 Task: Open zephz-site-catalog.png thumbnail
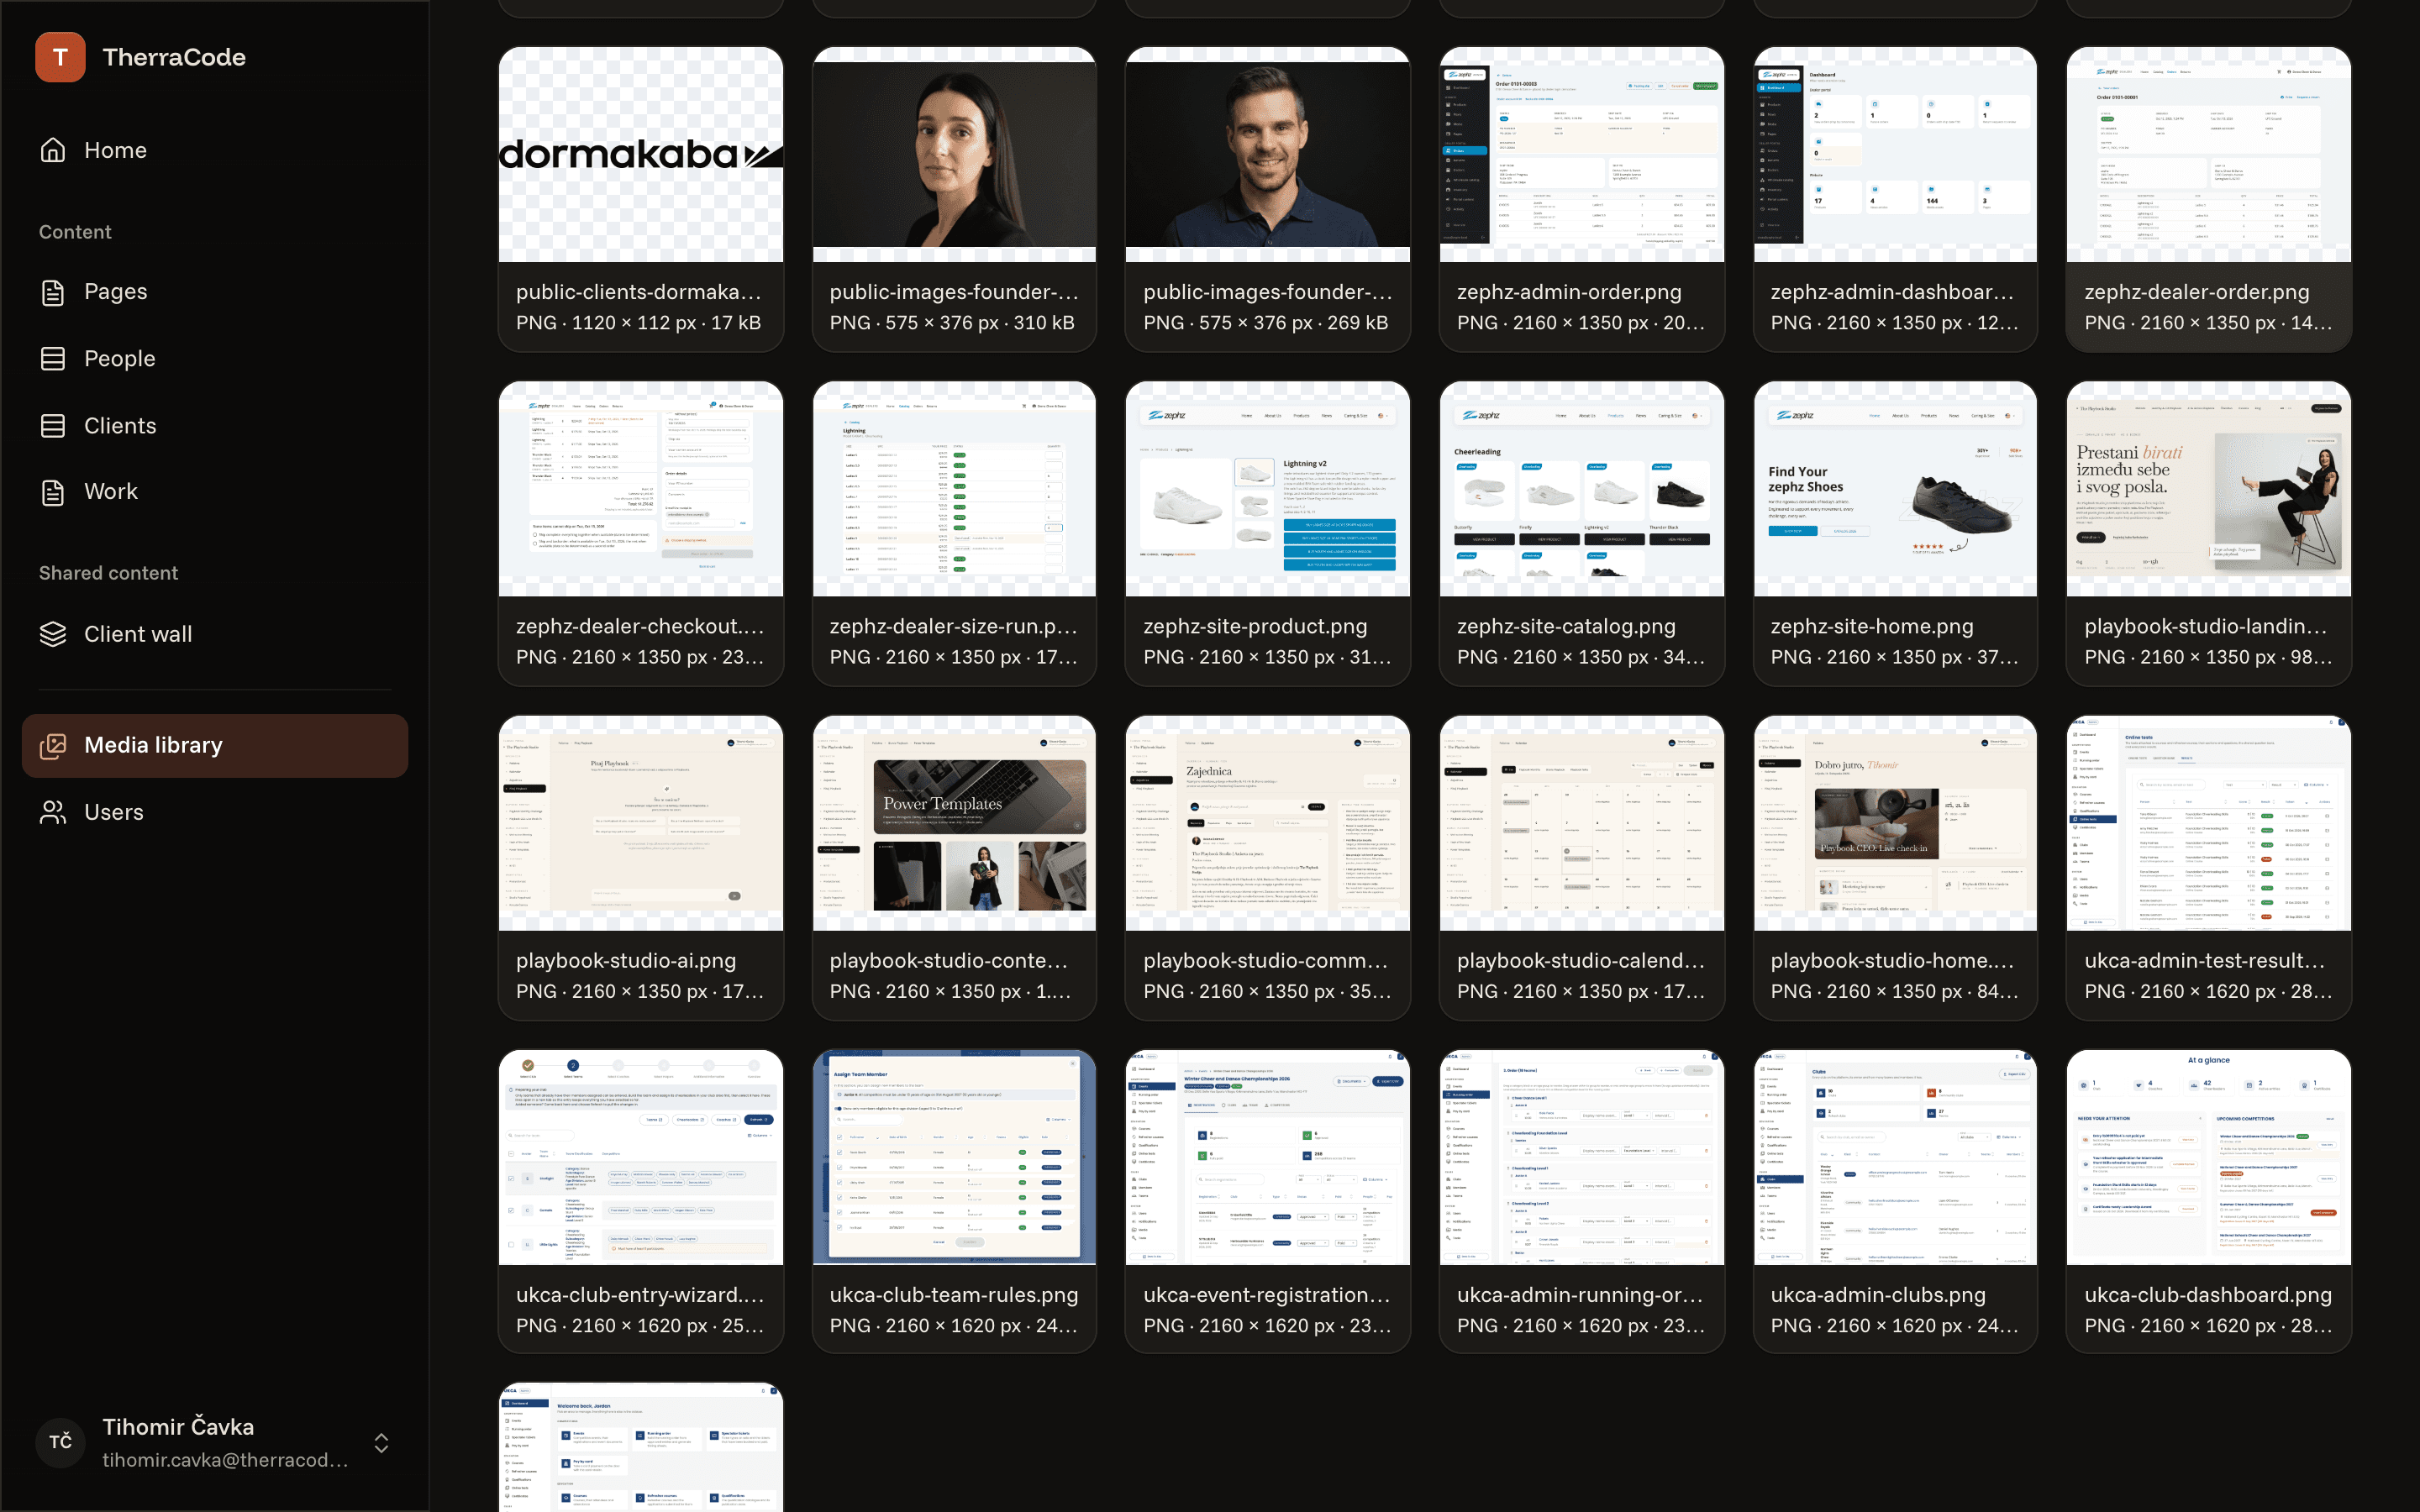[1582, 489]
